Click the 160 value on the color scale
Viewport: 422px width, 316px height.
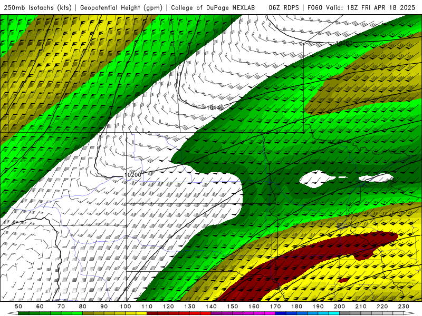(254, 307)
